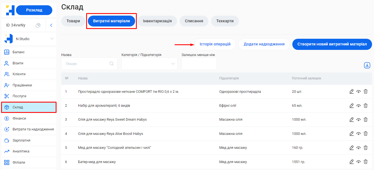Screen dimensions: 374x170
Task: View 'Мед для масажу Солодкий апельсин' via eye icon
Action: pyautogui.click(x=359, y=148)
